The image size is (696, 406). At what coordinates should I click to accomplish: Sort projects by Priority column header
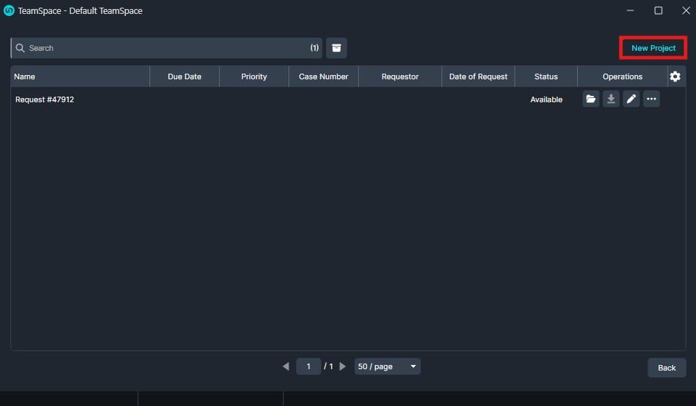pyautogui.click(x=254, y=76)
